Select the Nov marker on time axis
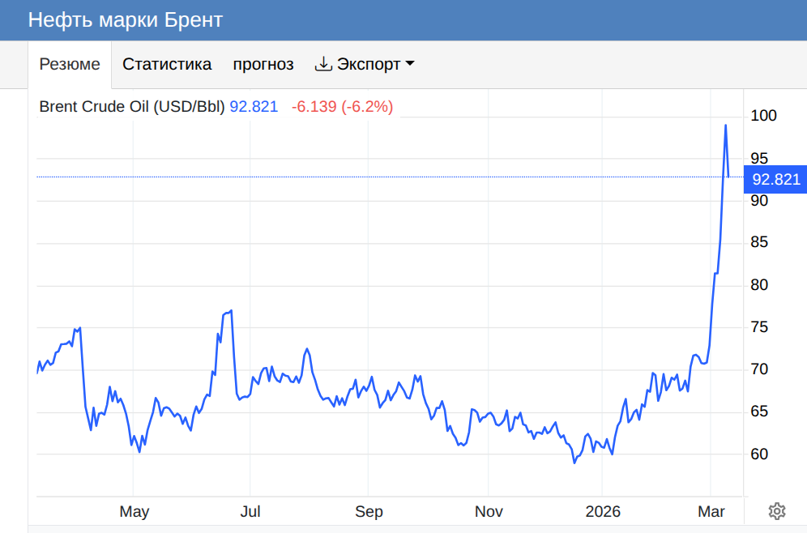 489,512
